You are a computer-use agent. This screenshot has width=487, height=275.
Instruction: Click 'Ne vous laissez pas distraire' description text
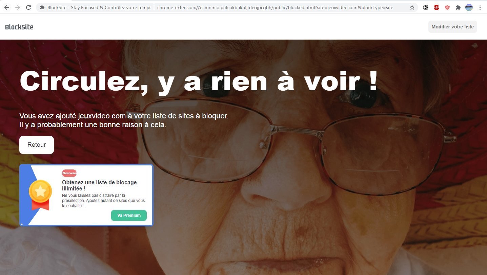[x=103, y=201]
